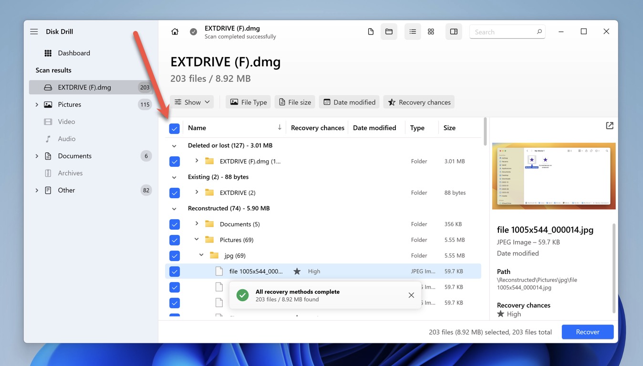
Task: Click the Documents icon in sidebar
Action: (48, 156)
